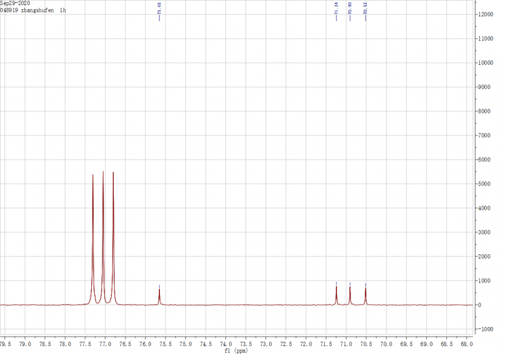Click the "Sep29-2020" date text
Image resolution: width=507 pixels, height=354 pixels.
tap(15, 3)
